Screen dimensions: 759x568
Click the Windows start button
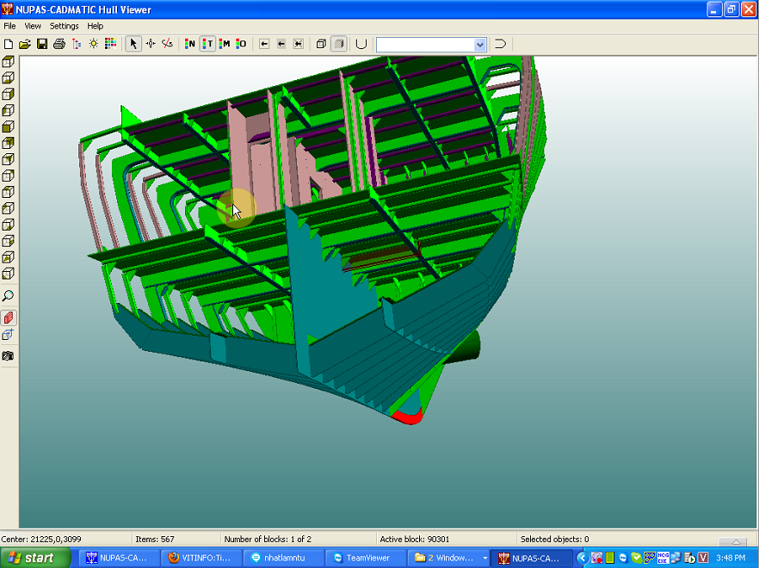tap(34, 558)
